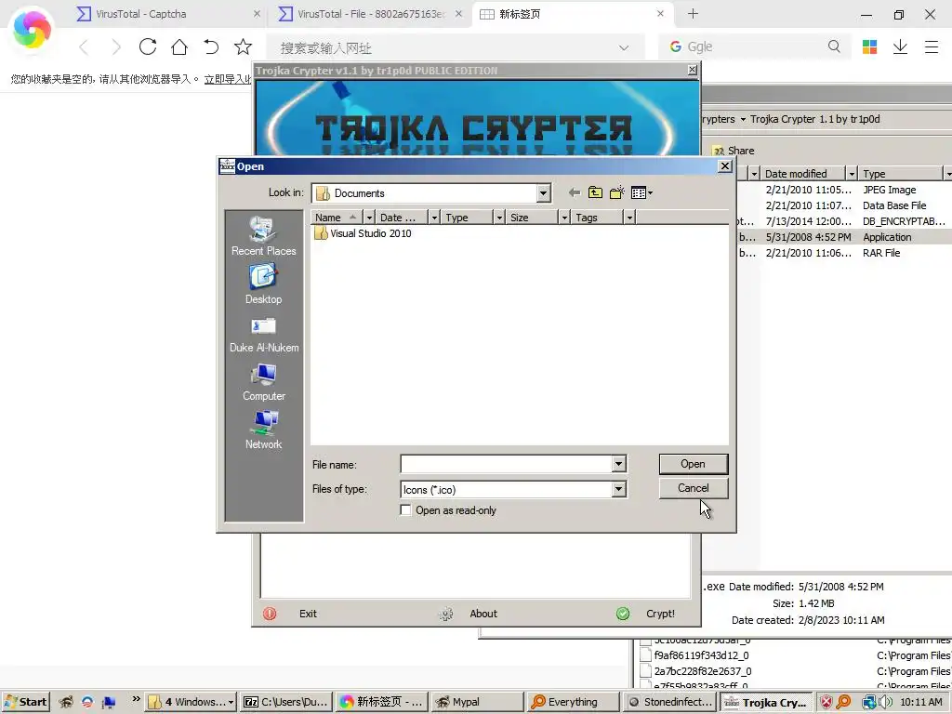The width and height of the screenshot is (952, 714).
Task: Select Desktop in the places bar
Action: pos(263,284)
